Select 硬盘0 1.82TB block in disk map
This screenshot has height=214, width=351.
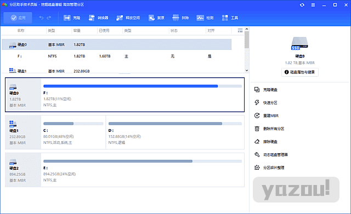pos(23,95)
